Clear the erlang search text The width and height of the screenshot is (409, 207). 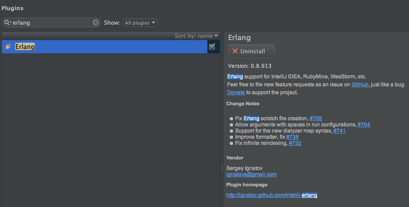point(96,22)
